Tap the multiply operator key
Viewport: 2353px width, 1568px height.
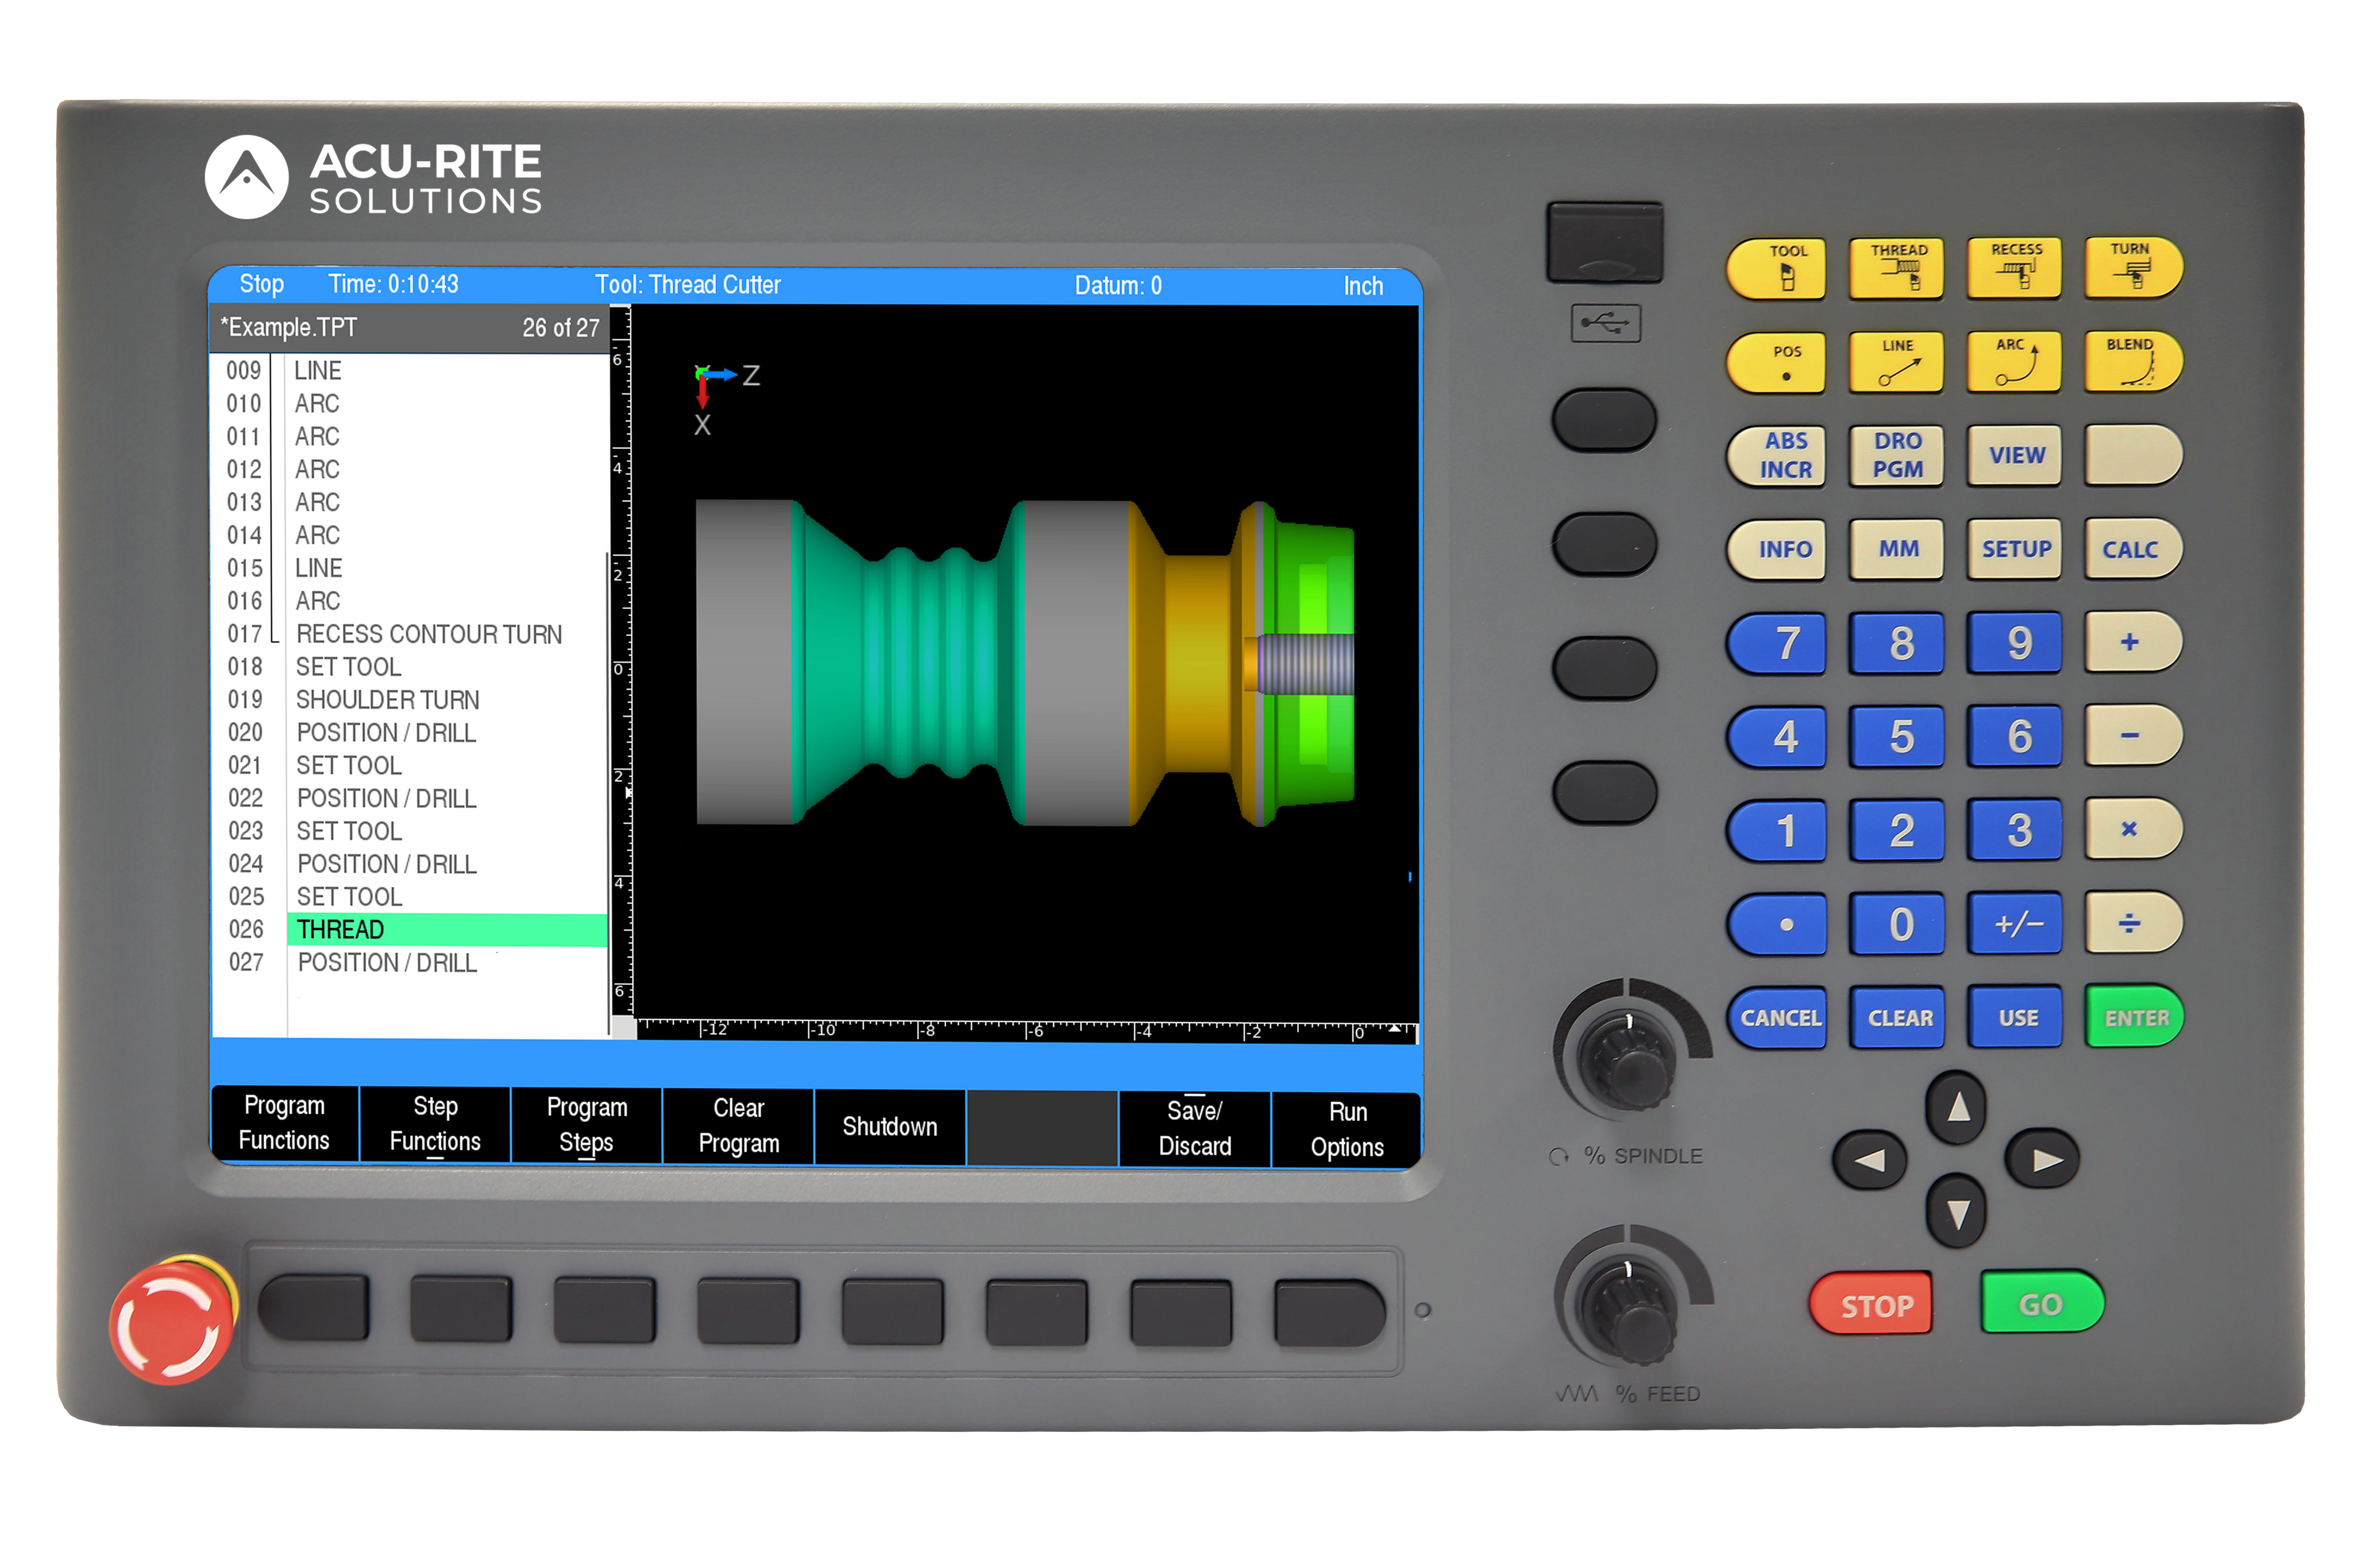[2133, 830]
